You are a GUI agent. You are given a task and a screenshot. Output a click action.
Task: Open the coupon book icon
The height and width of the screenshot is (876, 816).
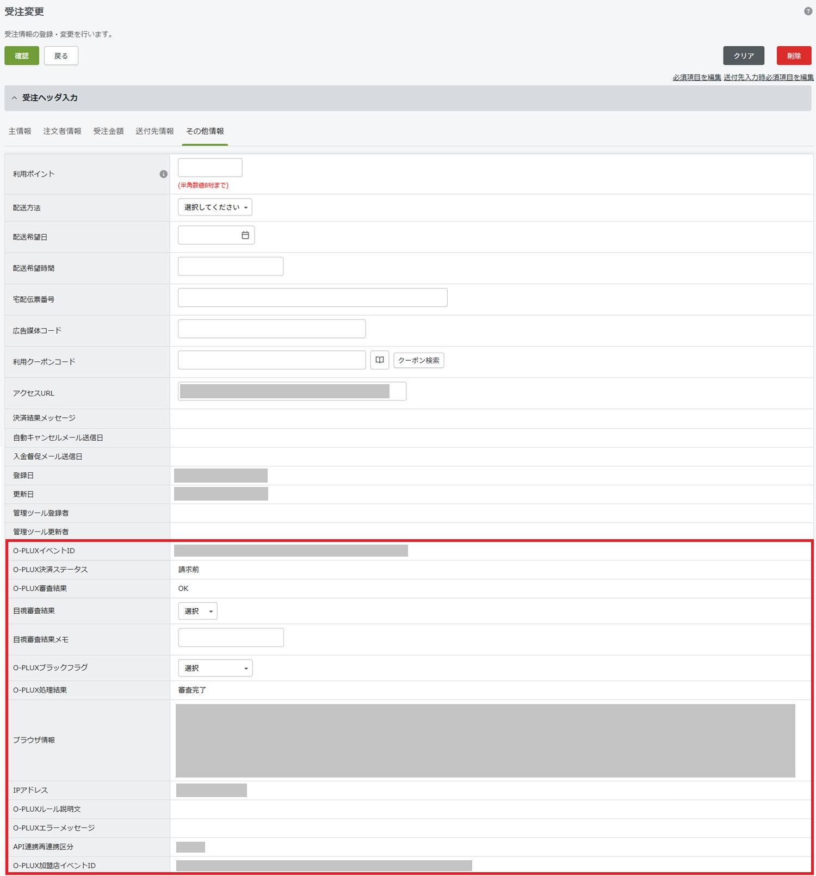click(x=380, y=360)
